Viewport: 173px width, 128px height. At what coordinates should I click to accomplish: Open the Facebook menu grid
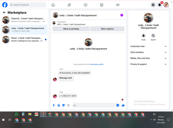pyautogui.click(x=153, y=5)
